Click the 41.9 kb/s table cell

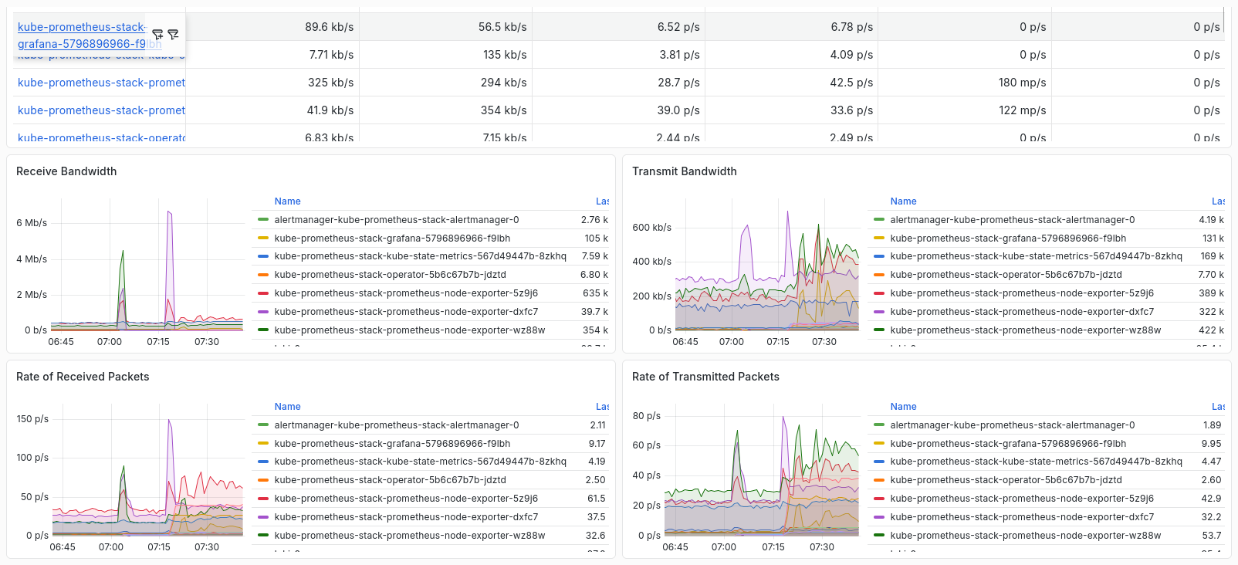(272, 110)
